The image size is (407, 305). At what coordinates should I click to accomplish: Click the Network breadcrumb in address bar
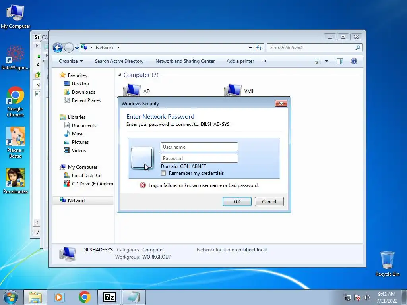coord(105,48)
